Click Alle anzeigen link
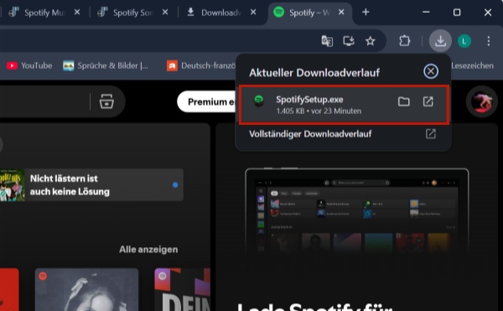Image resolution: width=503 pixels, height=311 pixels. point(148,250)
